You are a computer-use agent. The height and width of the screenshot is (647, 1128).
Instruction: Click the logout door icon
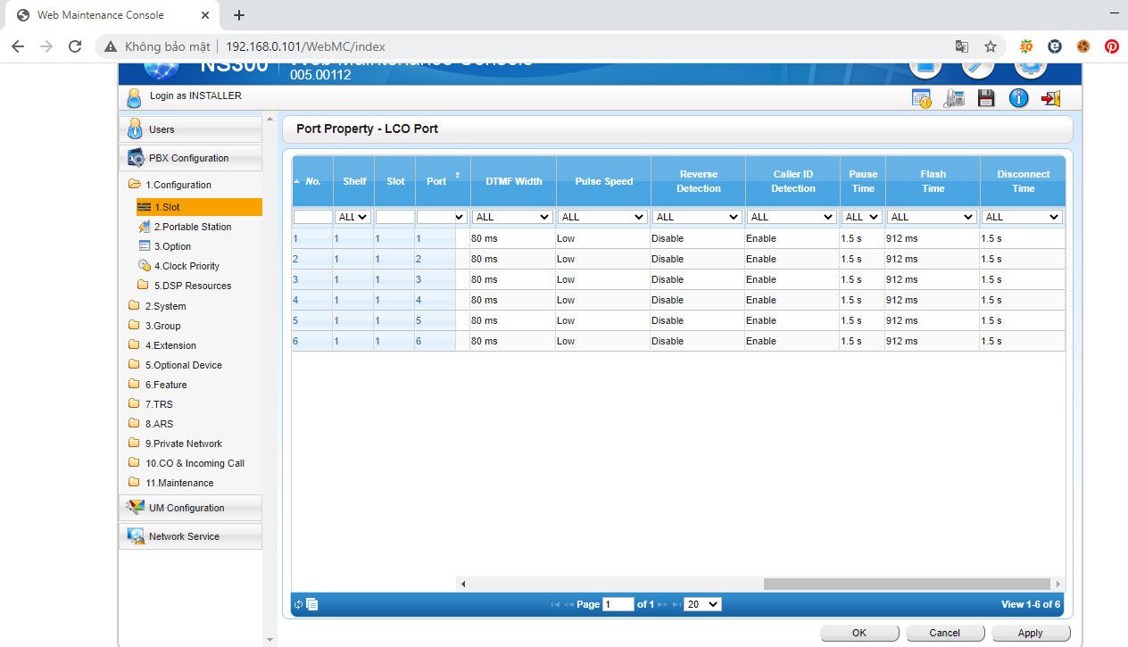(x=1050, y=98)
